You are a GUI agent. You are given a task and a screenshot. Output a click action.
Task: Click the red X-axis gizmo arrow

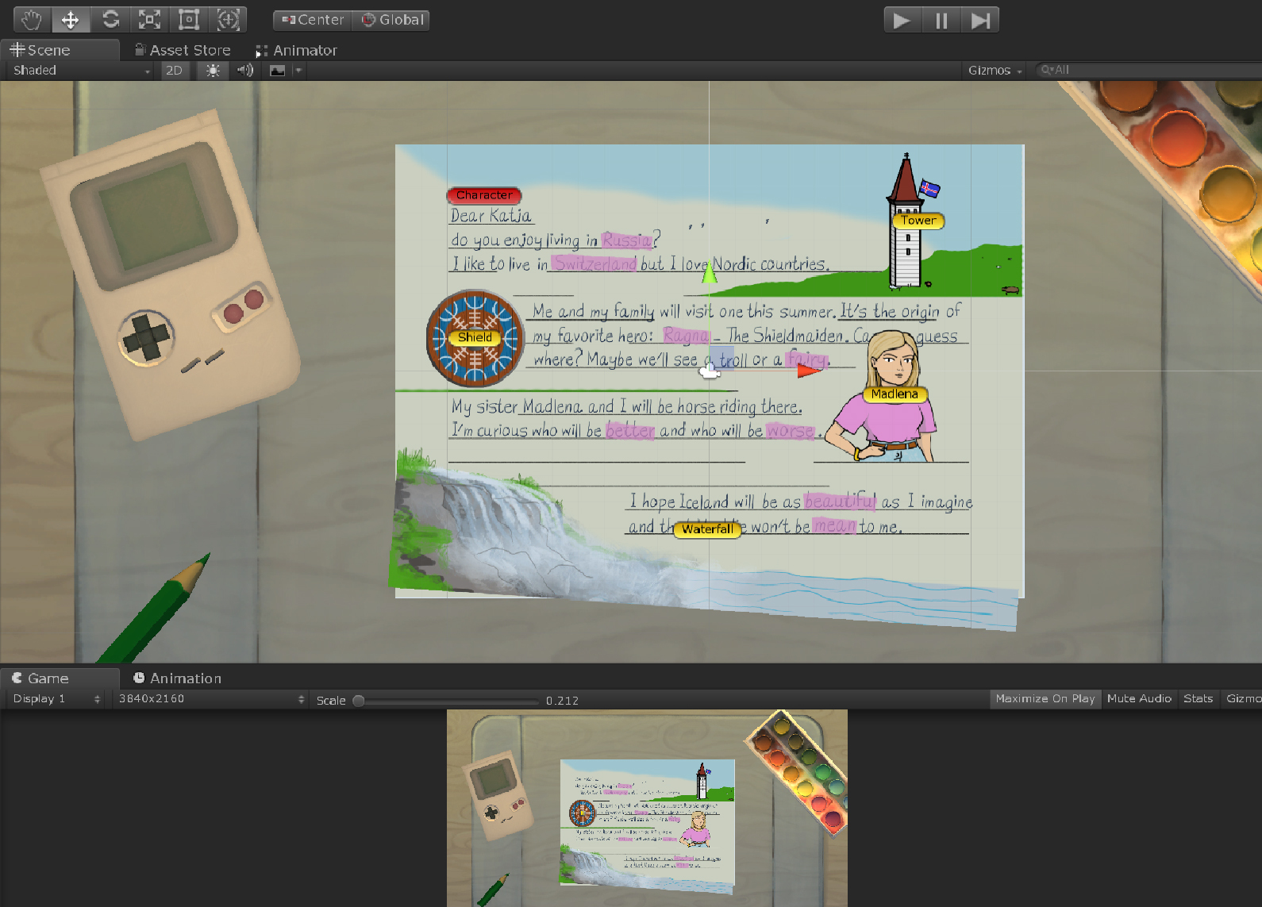click(x=808, y=370)
